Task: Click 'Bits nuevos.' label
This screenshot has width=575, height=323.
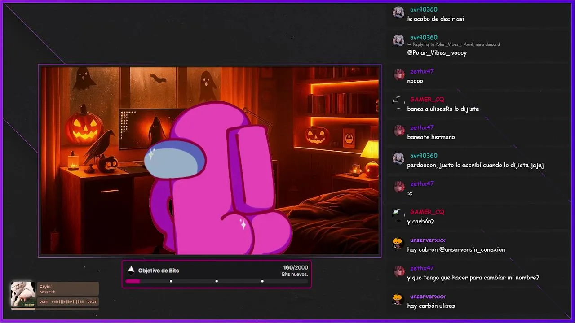Action: tap(295, 274)
